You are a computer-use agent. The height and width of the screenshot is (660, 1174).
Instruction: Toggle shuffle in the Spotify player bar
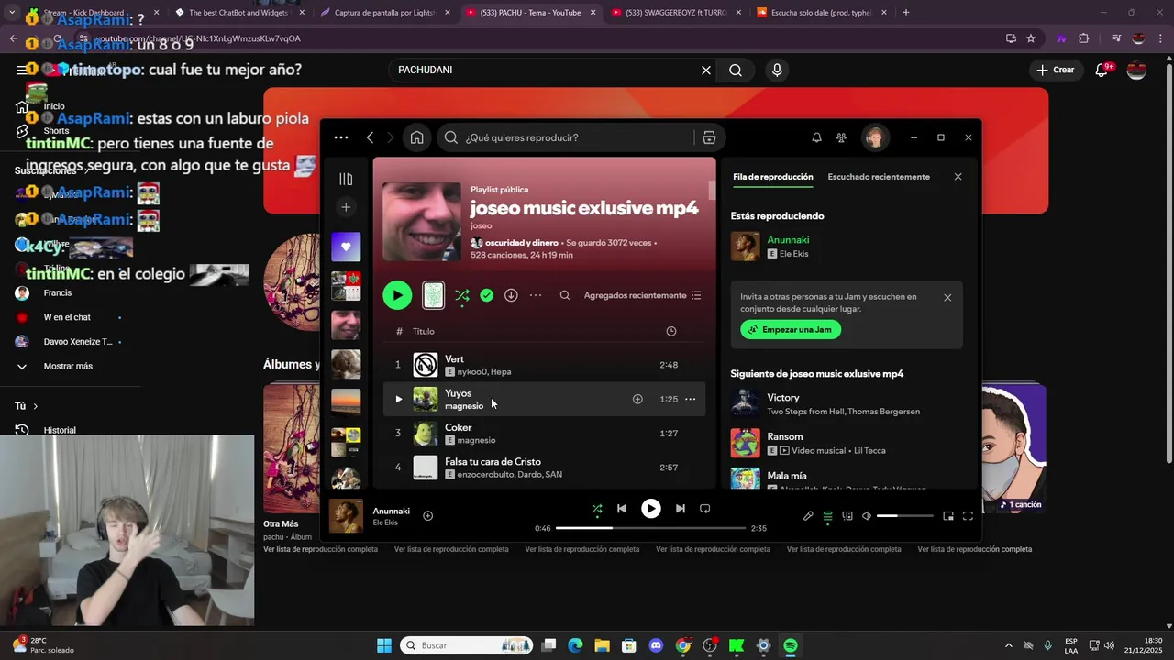click(x=597, y=509)
